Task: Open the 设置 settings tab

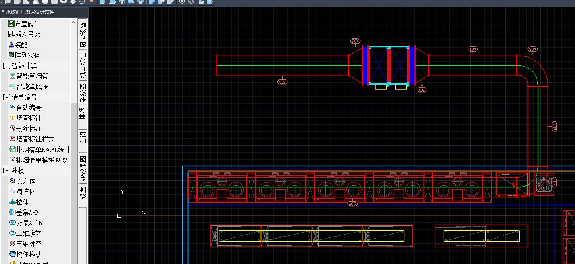Action: click(83, 193)
